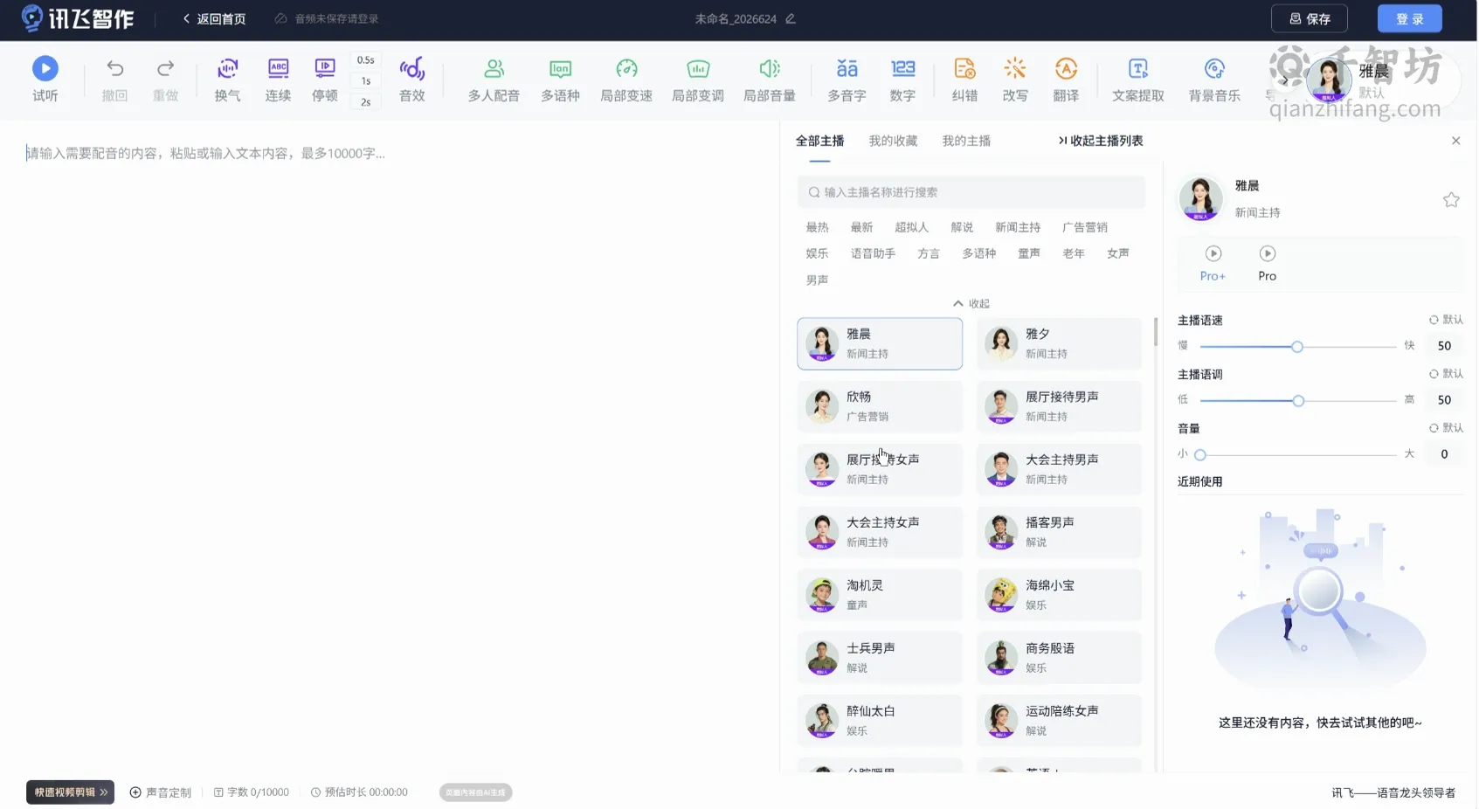The height and width of the screenshot is (809, 1479).
Task: Reset 音量 with its 默认 button
Action: click(x=1446, y=428)
